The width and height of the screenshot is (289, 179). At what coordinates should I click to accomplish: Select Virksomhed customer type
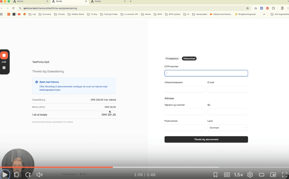[x=189, y=59]
